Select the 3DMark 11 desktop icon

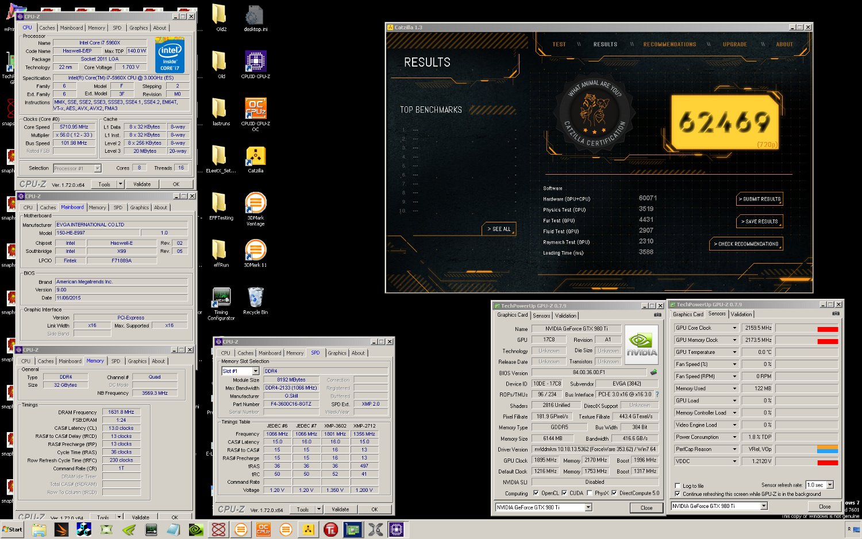(256, 253)
